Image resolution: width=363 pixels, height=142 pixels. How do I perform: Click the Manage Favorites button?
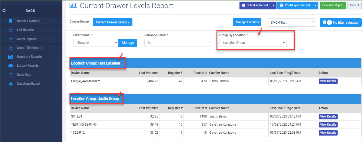(x=247, y=22)
